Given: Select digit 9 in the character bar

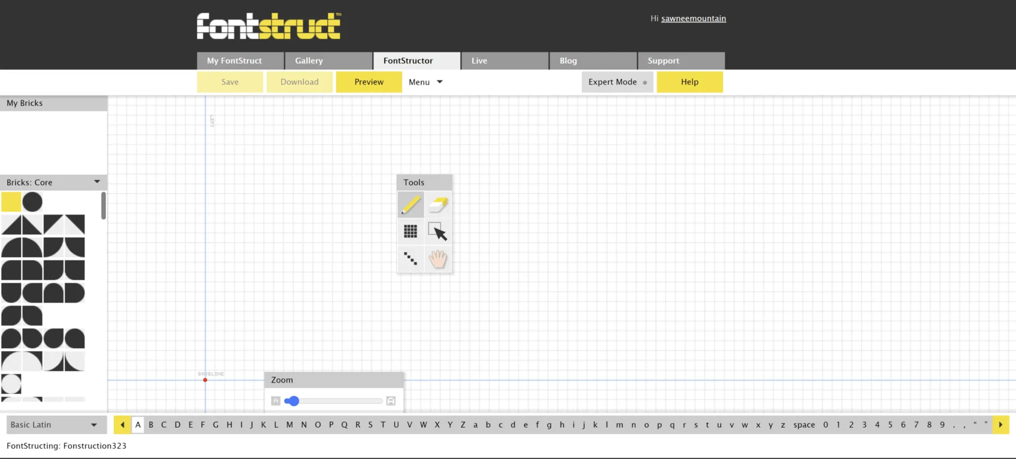Looking at the screenshot, I should point(942,425).
